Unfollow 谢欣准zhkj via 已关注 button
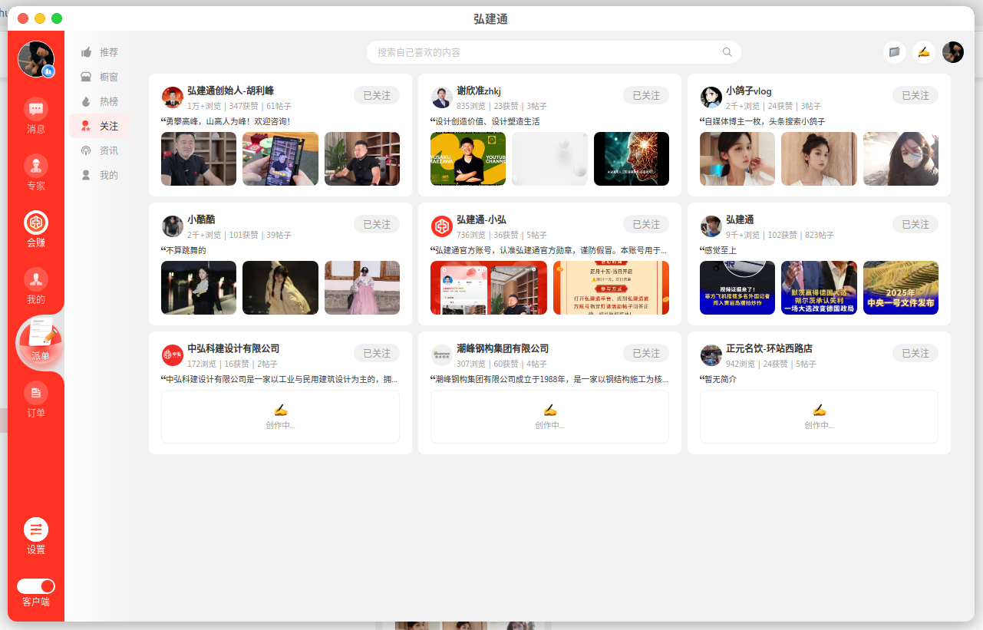The image size is (983, 630). (646, 95)
